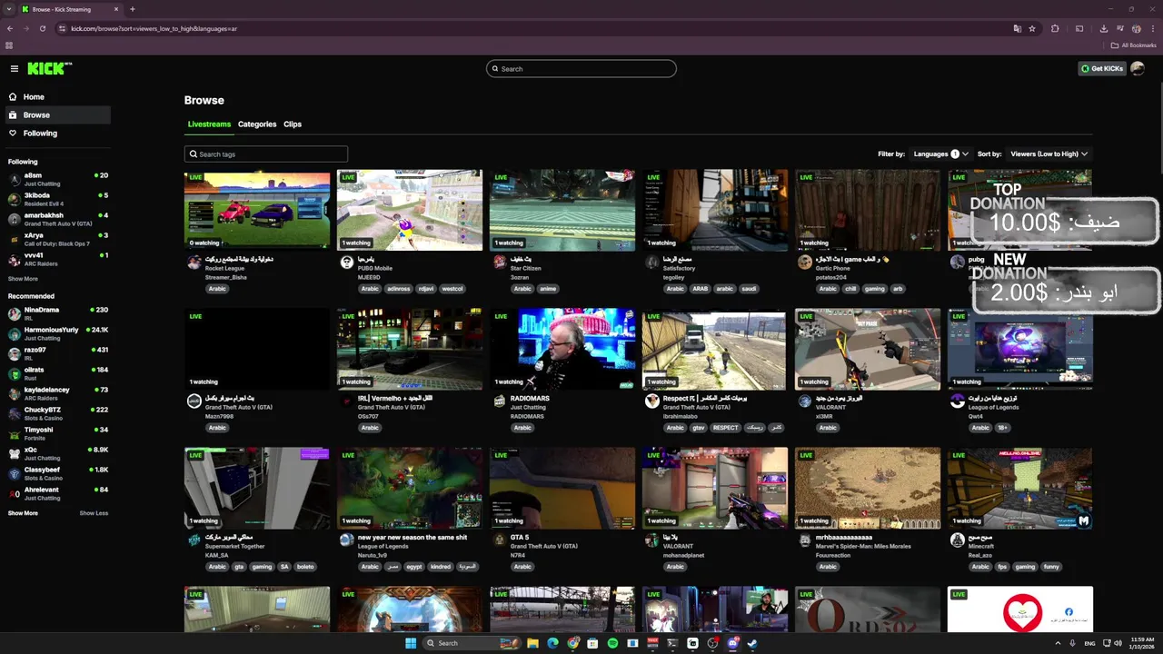Go to Home in the sidebar

34,97
